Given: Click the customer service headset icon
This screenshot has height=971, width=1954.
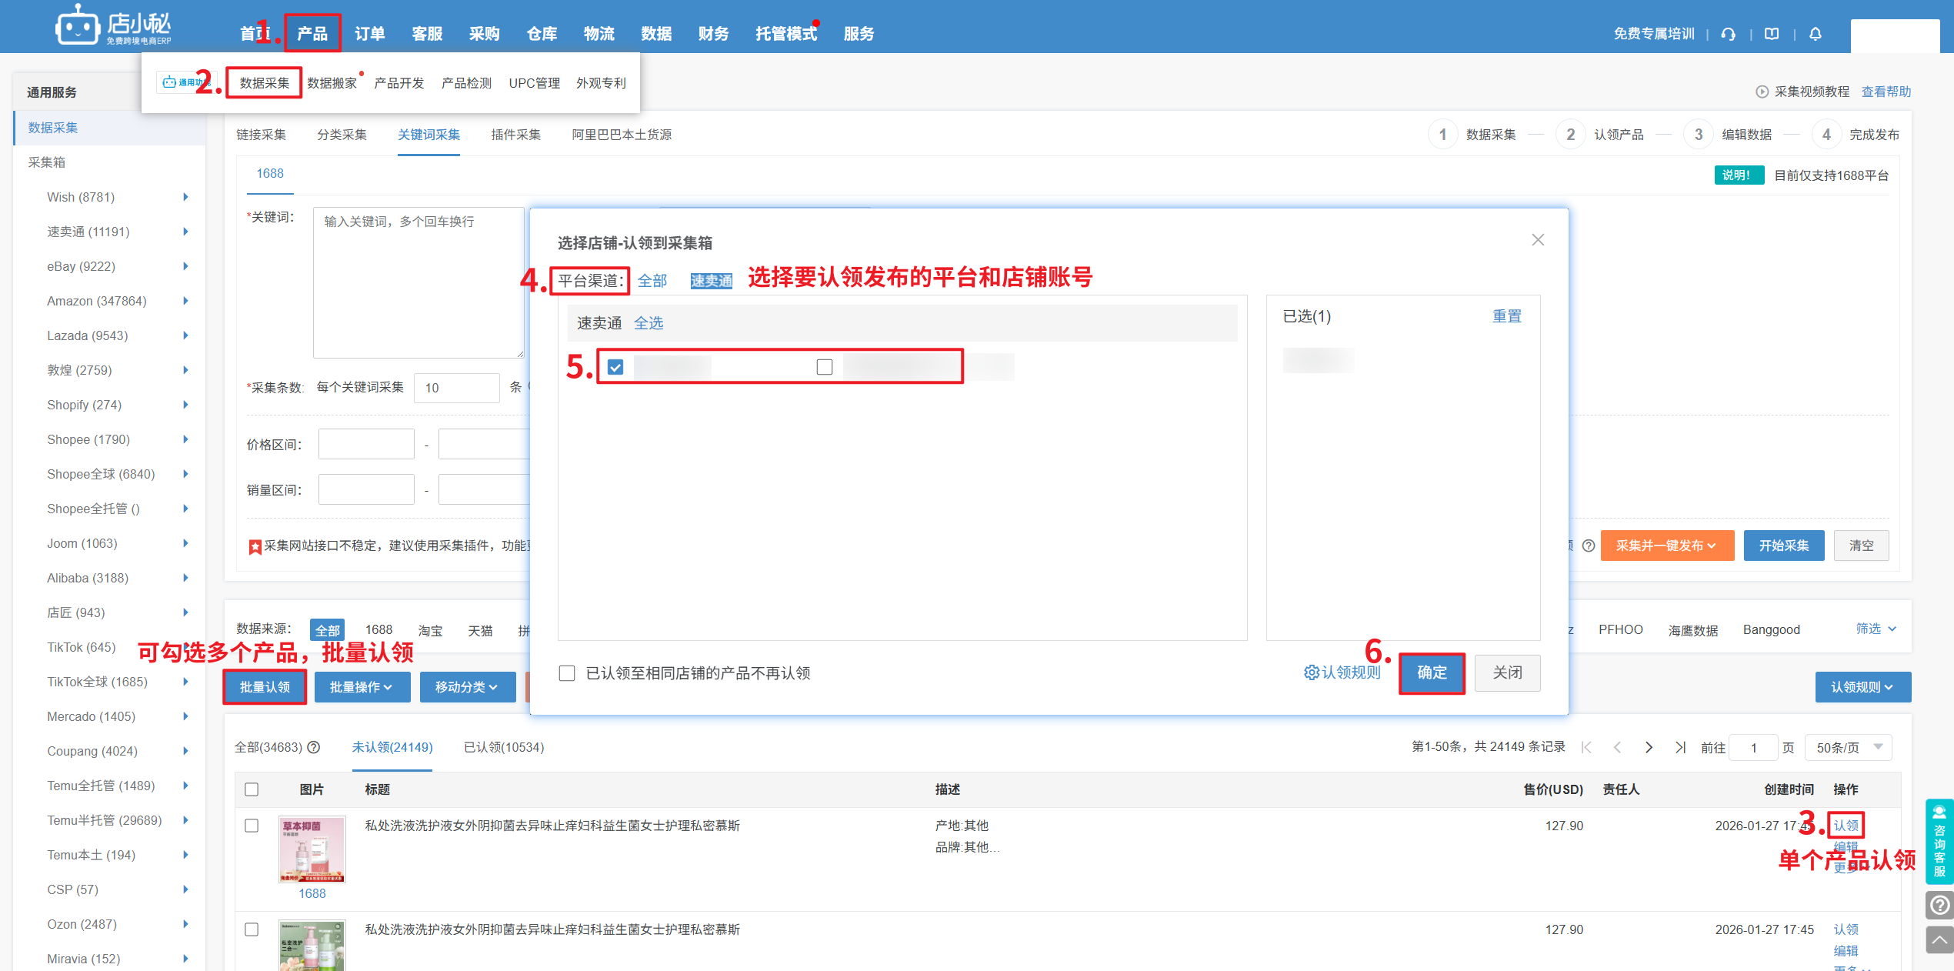Looking at the screenshot, I should 1728,34.
